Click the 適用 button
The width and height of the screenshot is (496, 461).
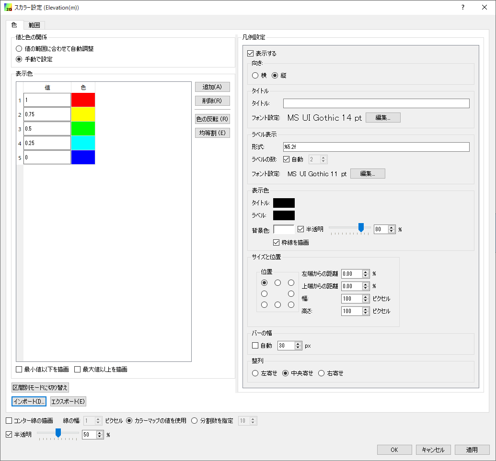pos(472,450)
